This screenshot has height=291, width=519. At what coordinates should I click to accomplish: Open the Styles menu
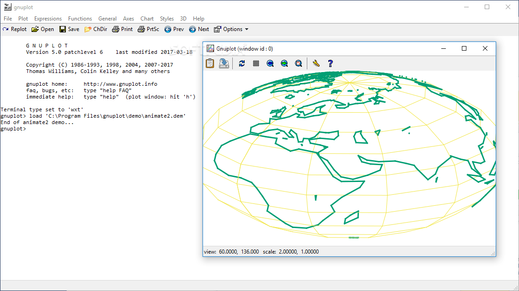(166, 19)
